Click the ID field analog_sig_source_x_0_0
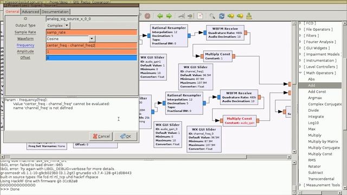Screen dimensions: 347x195 point(92,19)
